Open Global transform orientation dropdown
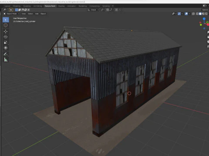Viewport: 209px width, 156px height. click(93, 10)
